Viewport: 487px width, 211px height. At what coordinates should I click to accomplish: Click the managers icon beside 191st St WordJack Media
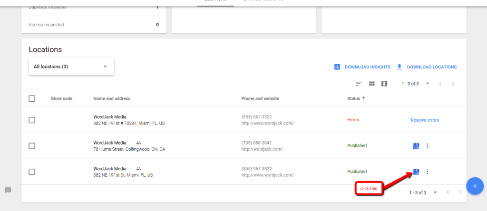tap(138, 169)
